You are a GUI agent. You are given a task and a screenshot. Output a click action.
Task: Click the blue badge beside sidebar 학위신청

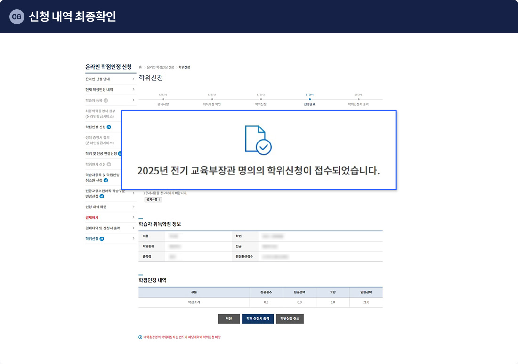coord(102,239)
